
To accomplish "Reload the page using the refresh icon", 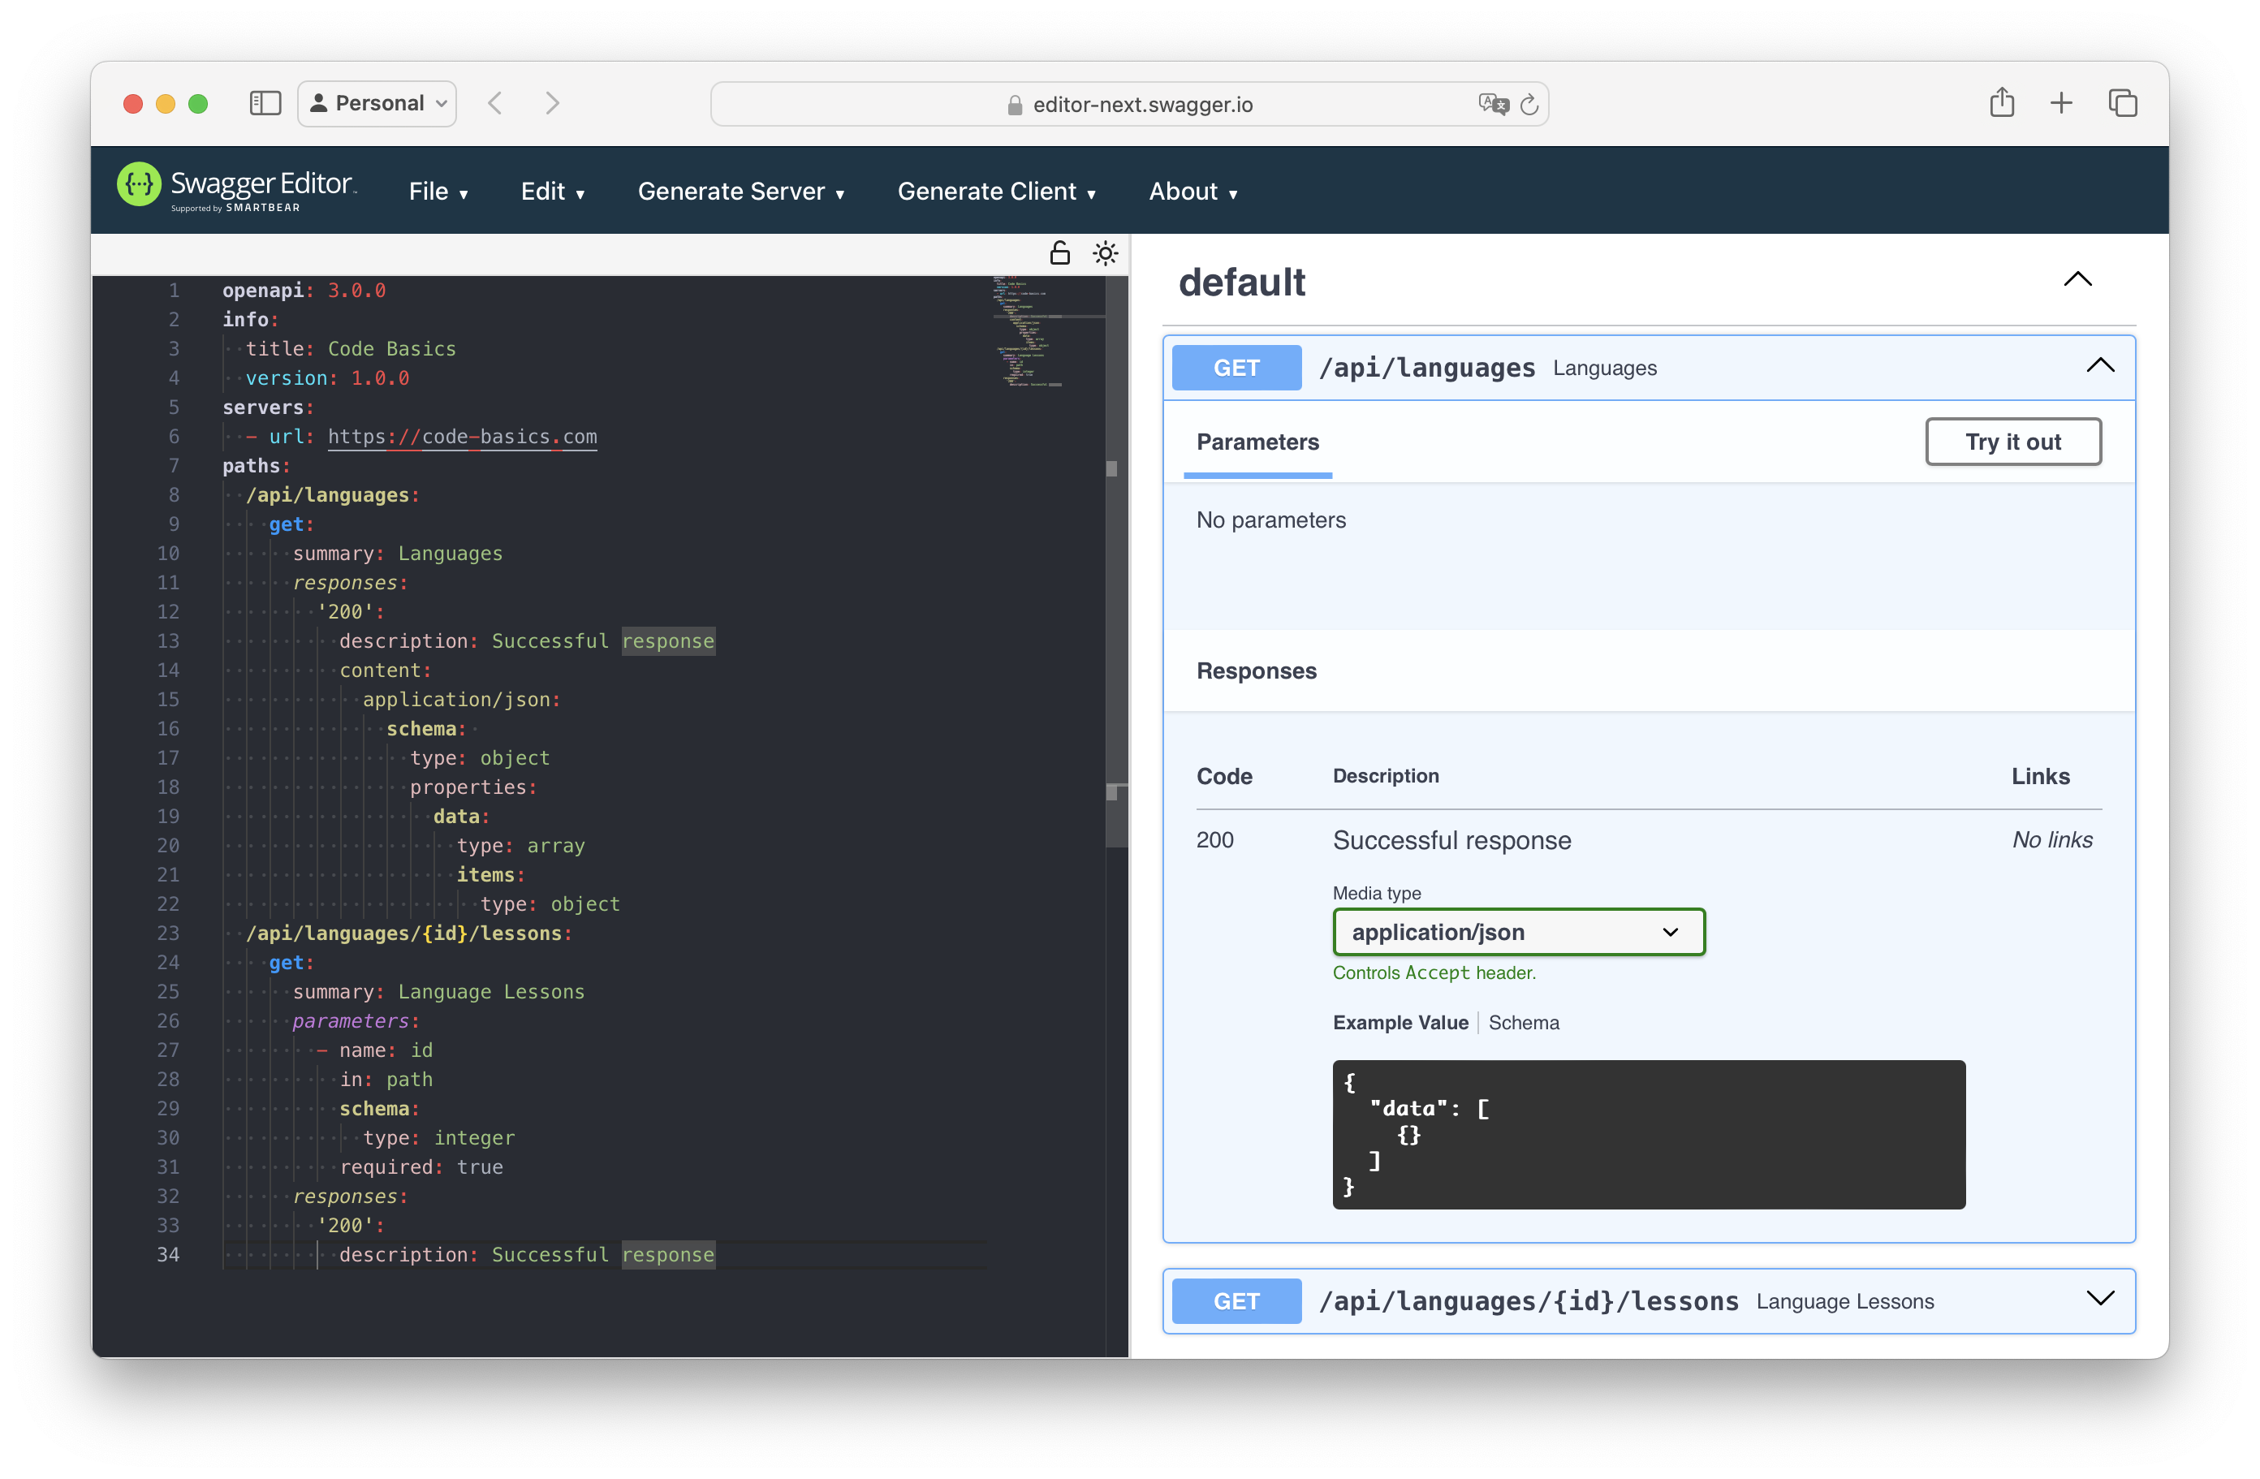I will pyautogui.click(x=1529, y=105).
